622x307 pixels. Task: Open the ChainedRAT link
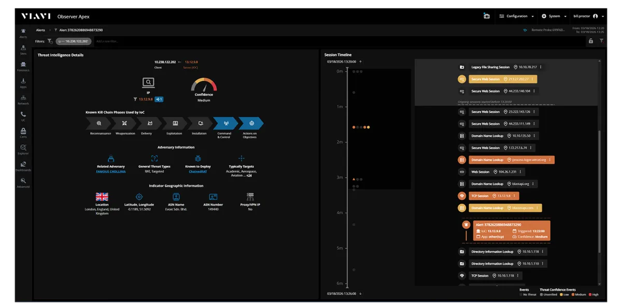[x=197, y=171]
